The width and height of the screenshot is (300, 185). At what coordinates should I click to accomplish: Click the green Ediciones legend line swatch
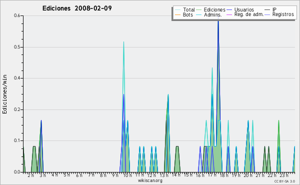[199, 10]
